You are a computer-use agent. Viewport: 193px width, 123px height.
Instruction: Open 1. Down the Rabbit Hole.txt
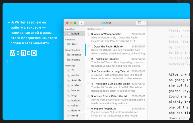pos(117,50)
